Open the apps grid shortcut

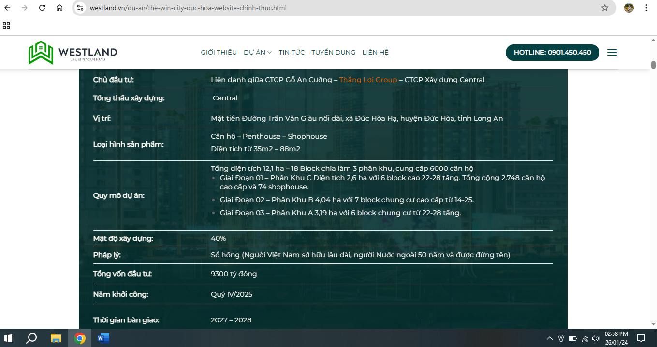coord(6,26)
